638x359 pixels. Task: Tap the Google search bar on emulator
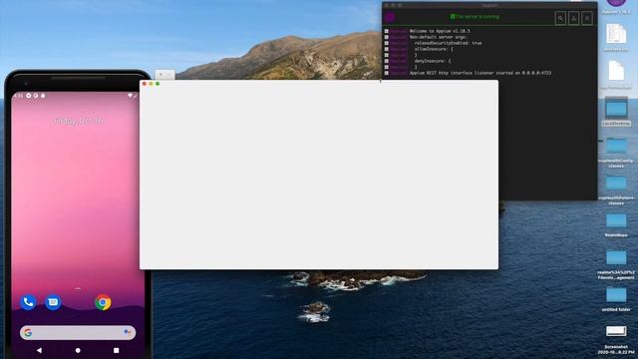tap(78, 332)
